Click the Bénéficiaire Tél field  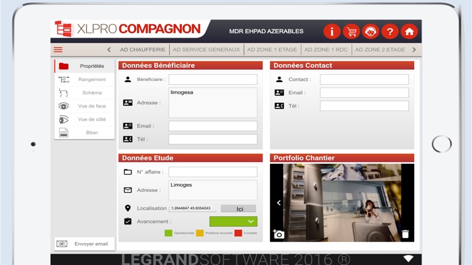coord(213,139)
